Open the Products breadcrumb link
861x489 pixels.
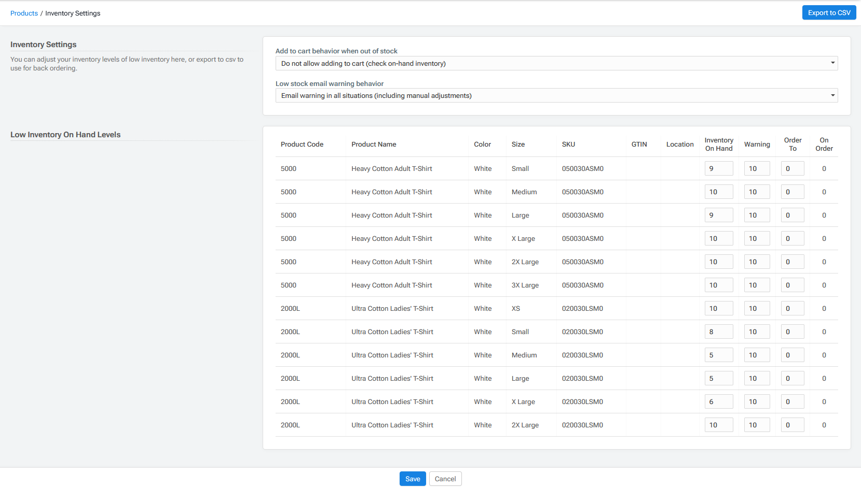(x=24, y=13)
